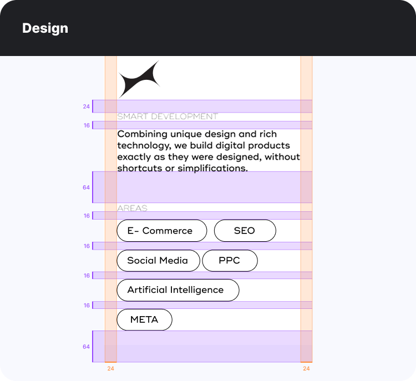Click the large purple spacing band above AREAS
416x381 pixels.
click(x=209, y=187)
